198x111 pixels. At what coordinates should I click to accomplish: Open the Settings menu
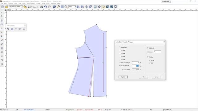pyautogui.click(x=53, y=3)
